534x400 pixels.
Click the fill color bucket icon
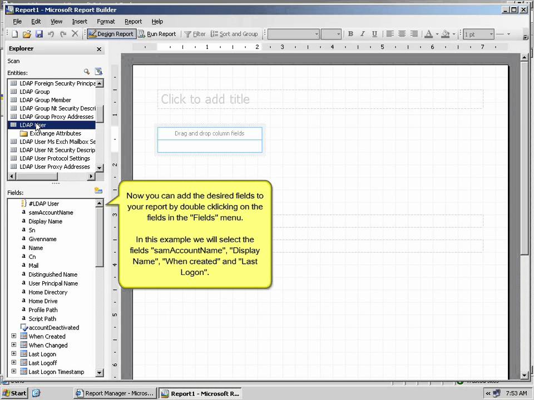tap(445, 34)
